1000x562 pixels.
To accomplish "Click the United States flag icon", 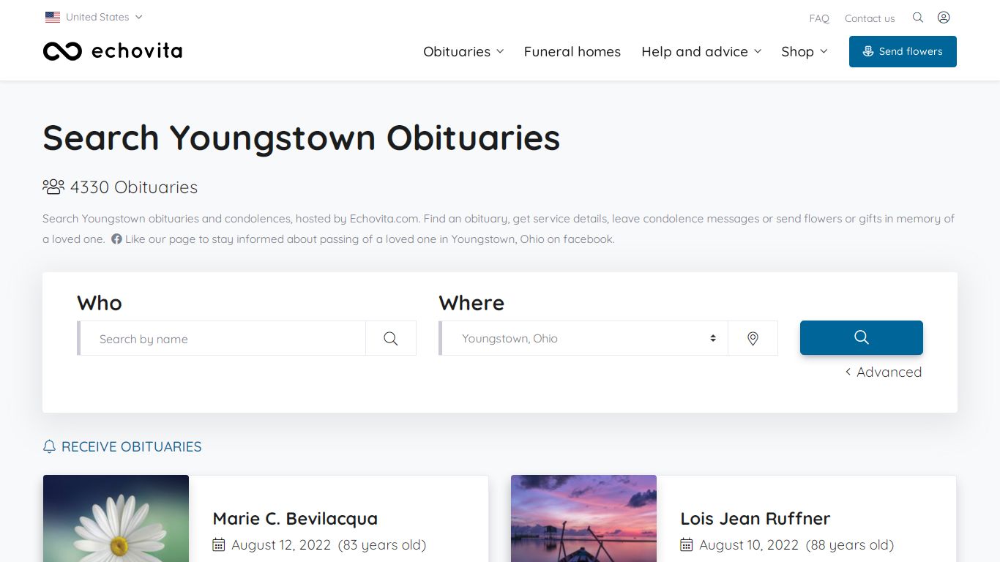I will tap(53, 17).
